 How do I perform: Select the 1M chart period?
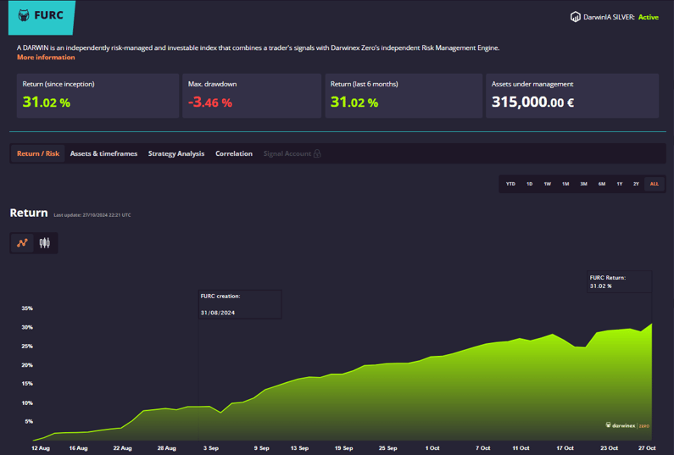[x=565, y=184]
